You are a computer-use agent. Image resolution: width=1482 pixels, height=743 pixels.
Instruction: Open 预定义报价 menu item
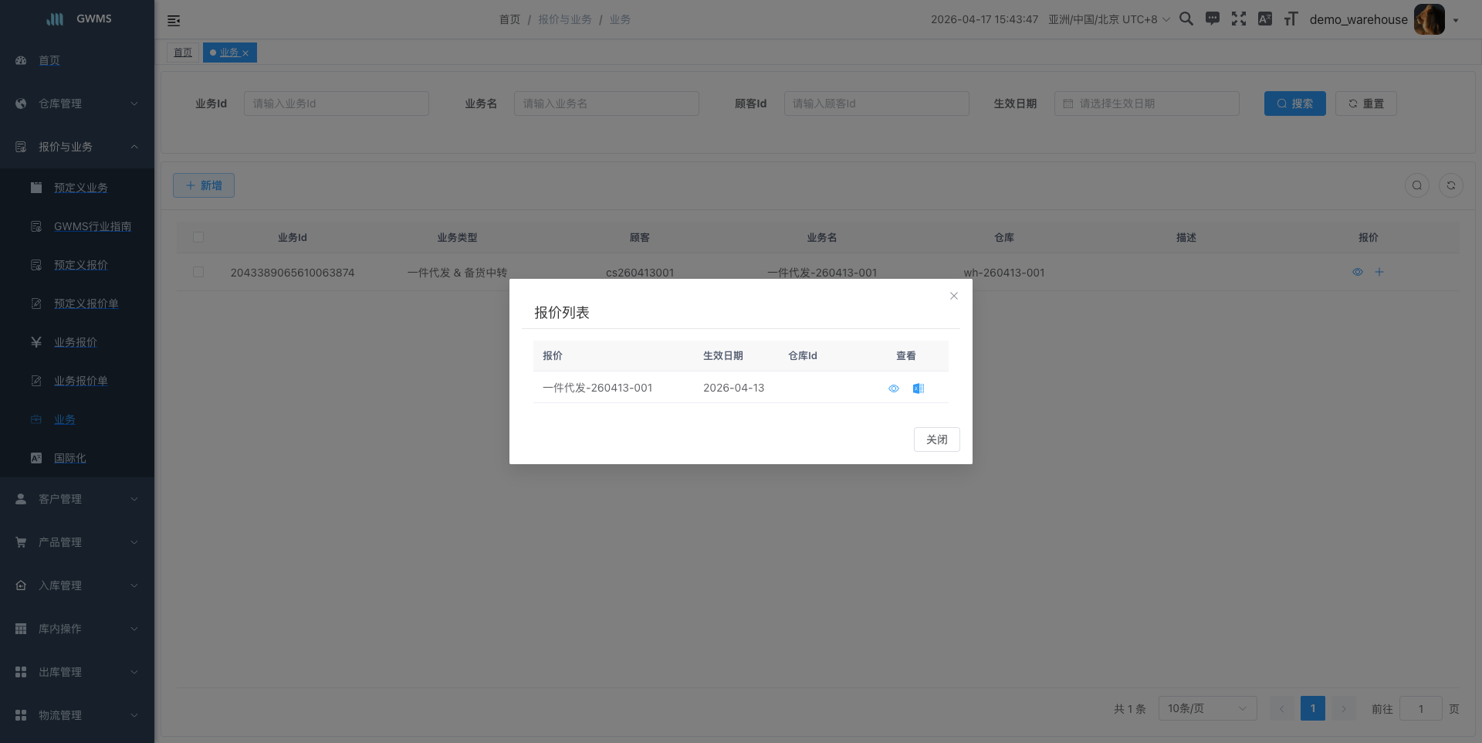point(77,265)
